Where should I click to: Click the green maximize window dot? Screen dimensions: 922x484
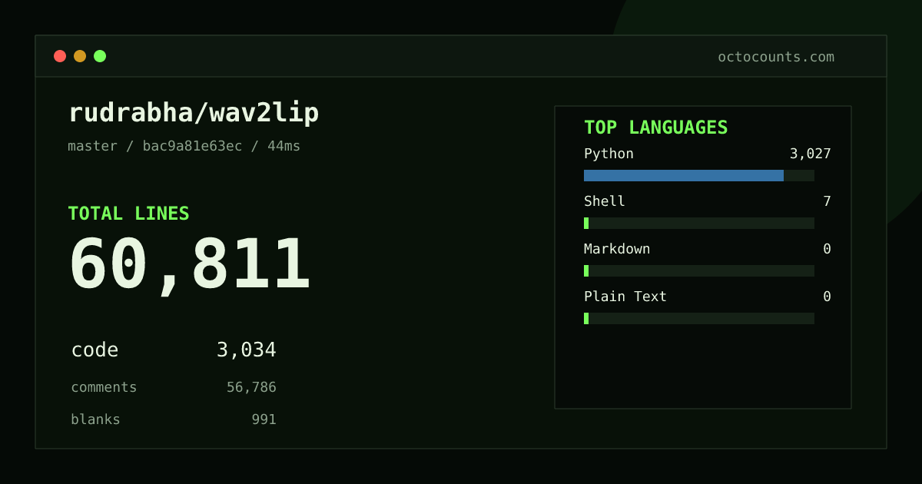click(100, 56)
